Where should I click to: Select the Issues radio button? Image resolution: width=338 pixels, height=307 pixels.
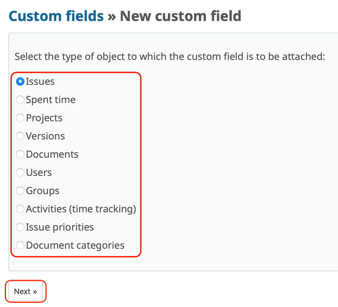click(20, 82)
